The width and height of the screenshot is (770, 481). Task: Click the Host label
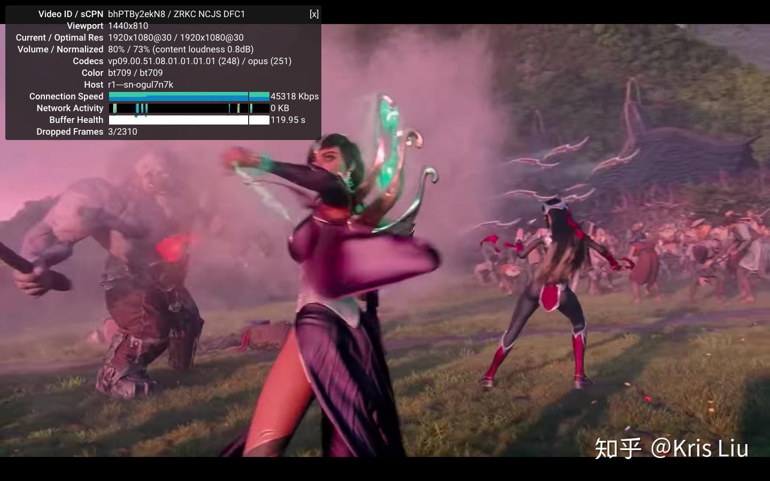(x=94, y=84)
